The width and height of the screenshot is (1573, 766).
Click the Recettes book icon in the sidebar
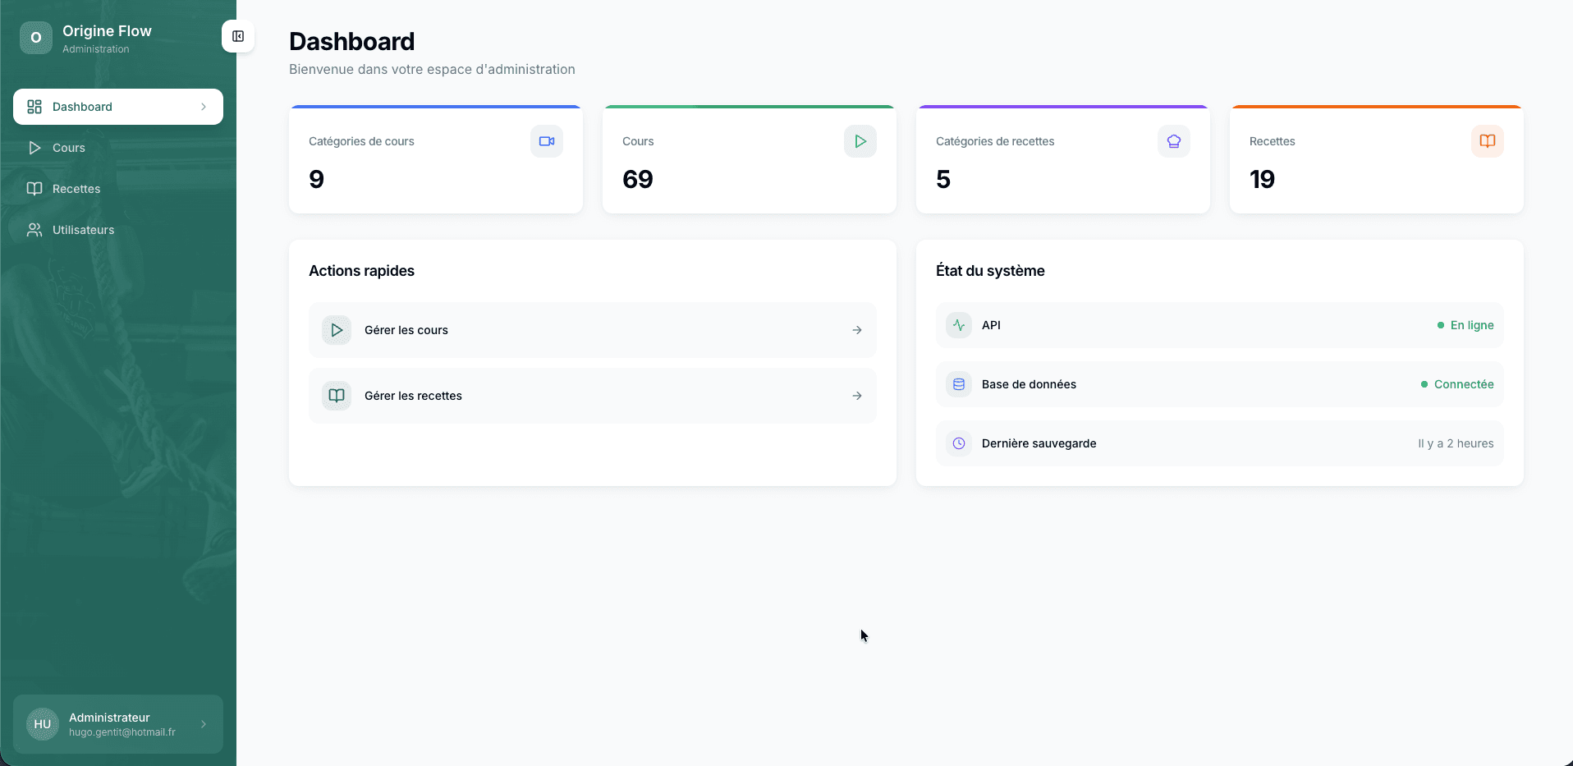pyautogui.click(x=34, y=188)
